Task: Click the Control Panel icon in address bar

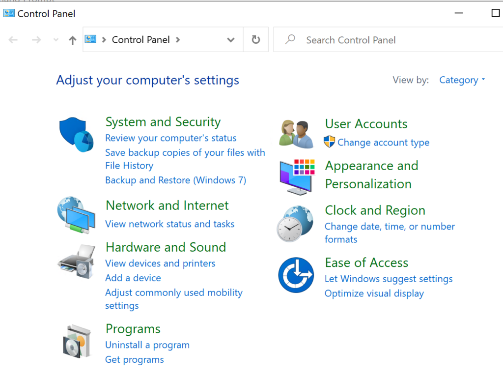Action: 90,39
